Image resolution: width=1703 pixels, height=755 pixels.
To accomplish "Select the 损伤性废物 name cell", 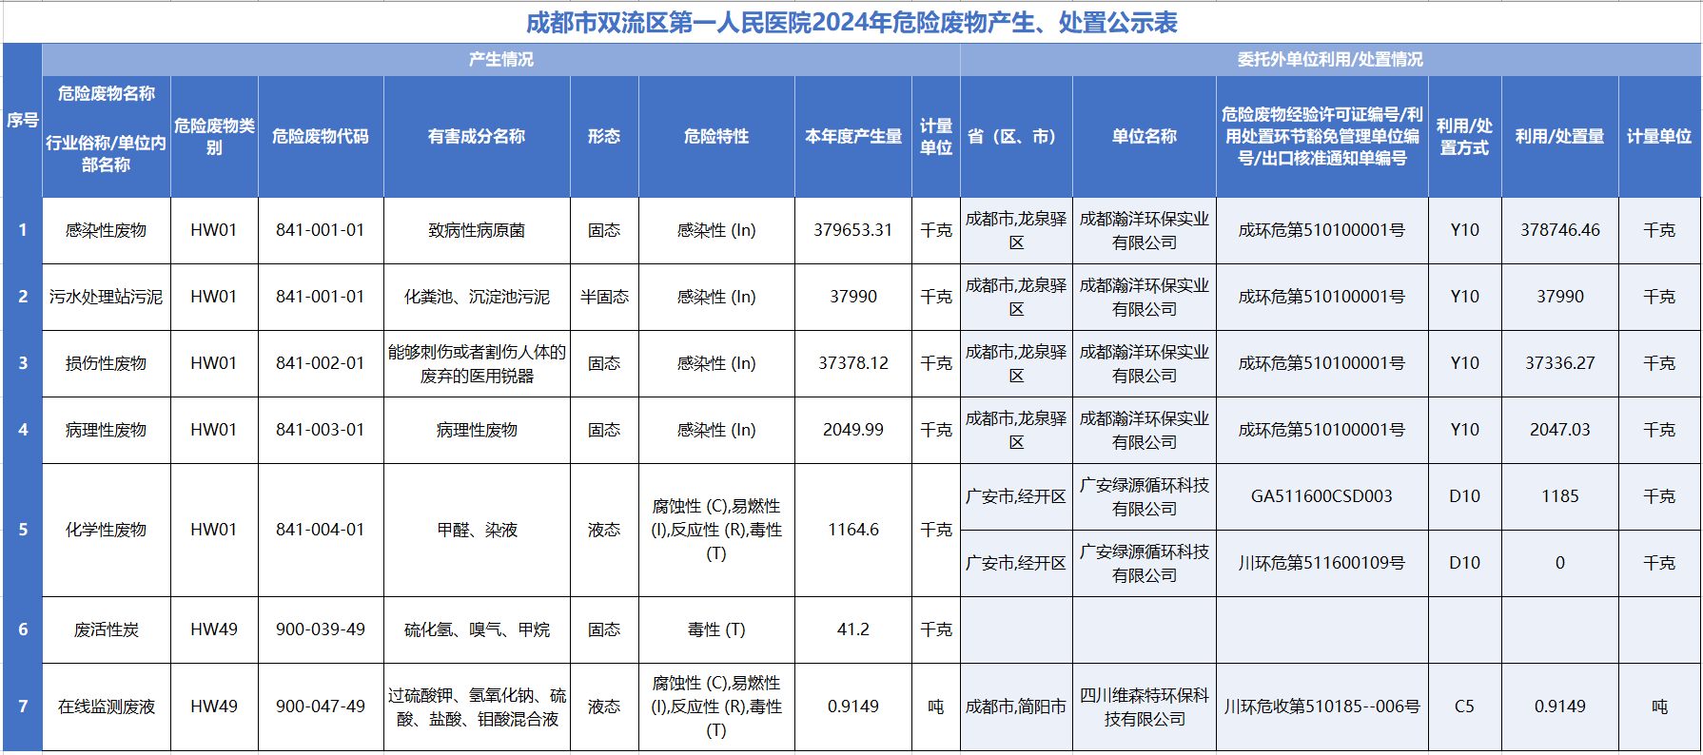I will 107,363.
